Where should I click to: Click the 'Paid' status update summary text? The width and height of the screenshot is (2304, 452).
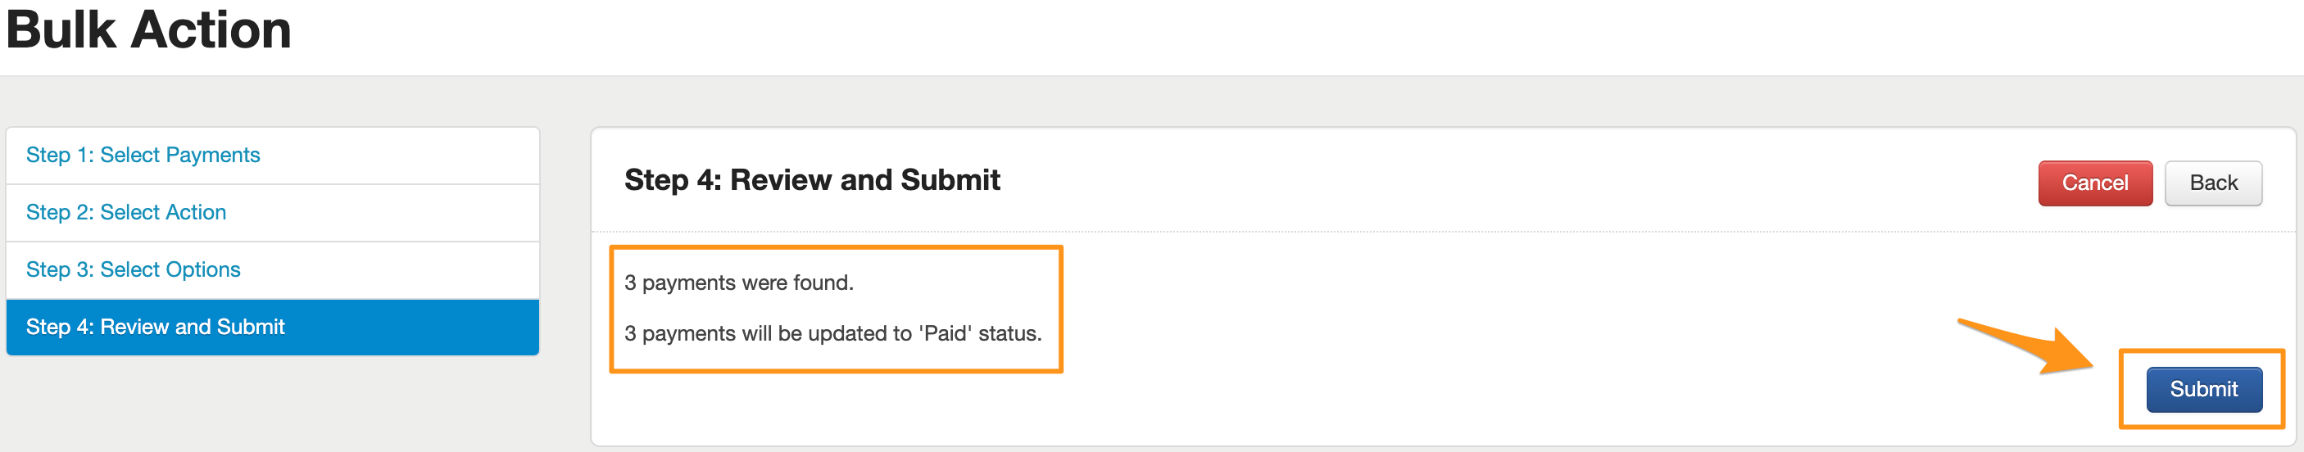[832, 334]
